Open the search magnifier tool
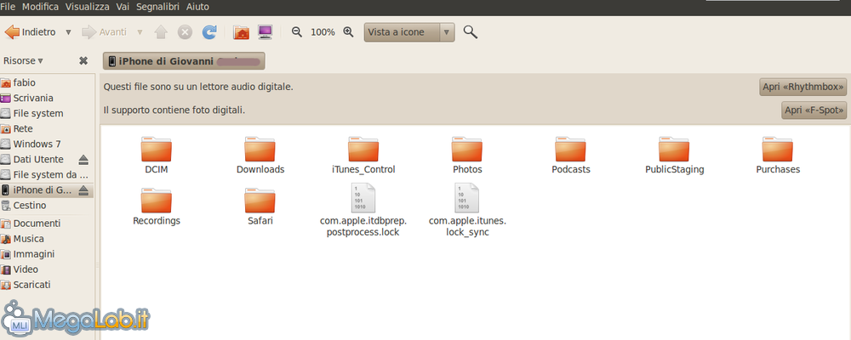Screen dimensions: 851x340 pos(471,32)
